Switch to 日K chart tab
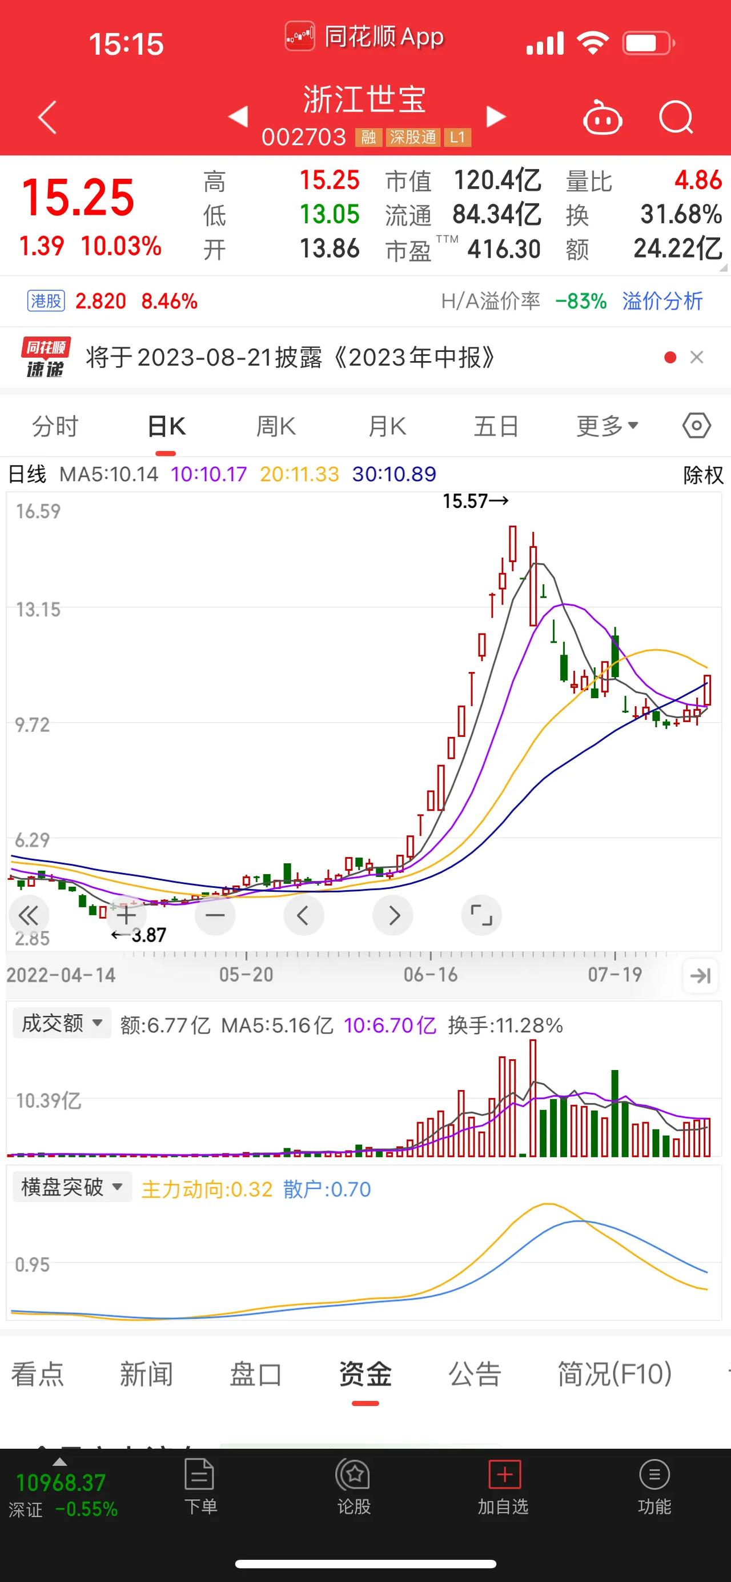 [166, 426]
